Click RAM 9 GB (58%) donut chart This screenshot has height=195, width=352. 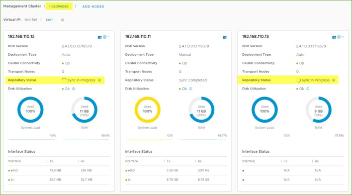point(318,110)
